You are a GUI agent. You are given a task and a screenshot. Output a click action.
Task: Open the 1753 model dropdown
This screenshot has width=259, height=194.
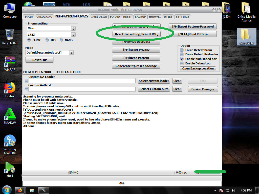(74, 34)
